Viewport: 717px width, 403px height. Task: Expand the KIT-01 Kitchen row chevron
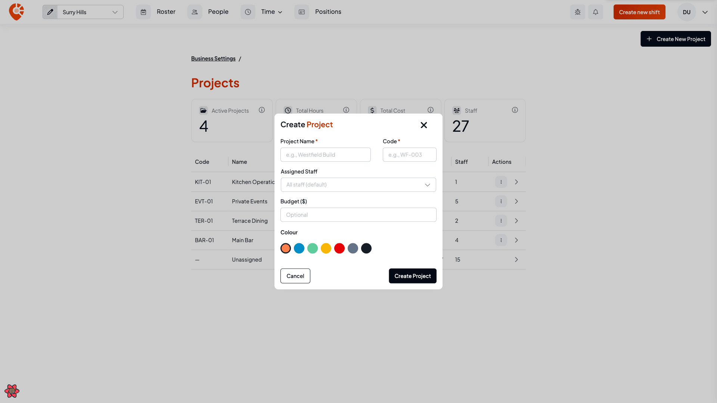pos(516,182)
